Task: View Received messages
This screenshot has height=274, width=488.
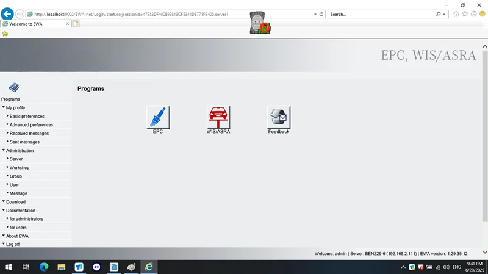Action: tap(29, 133)
